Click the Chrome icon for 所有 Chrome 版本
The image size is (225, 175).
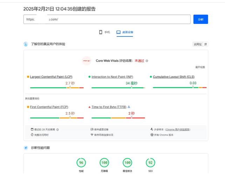(152, 135)
